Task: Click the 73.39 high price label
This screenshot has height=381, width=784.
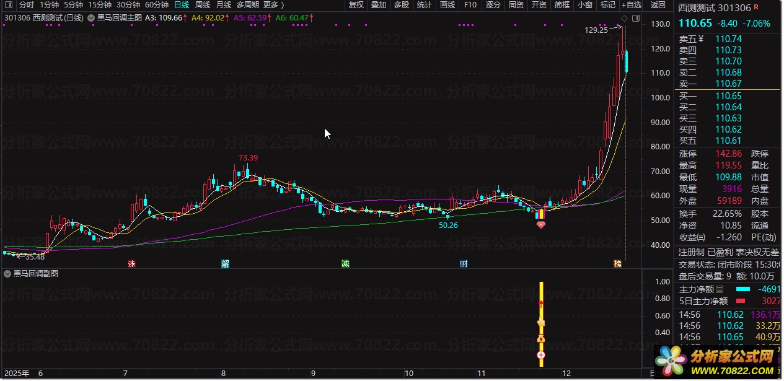Action: [248, 157]
